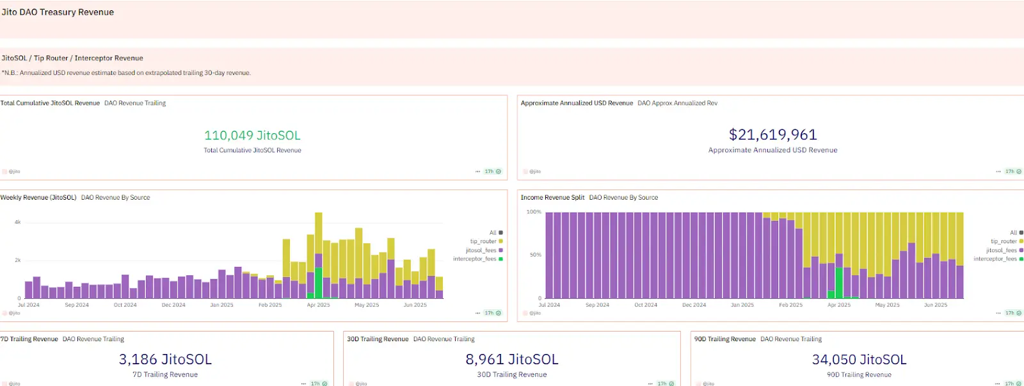The width and height of the screenshot is (1024, 386).
Task: Toggle the All legend entry in Income Revenue Split chart
Action: pos(1016,232)
